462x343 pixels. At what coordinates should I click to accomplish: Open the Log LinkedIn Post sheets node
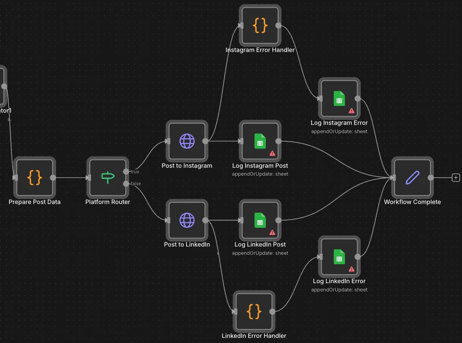click(260, 220)
